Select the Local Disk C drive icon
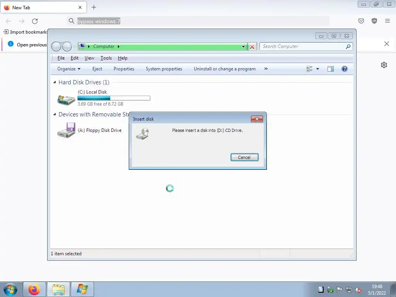Viewport: 396px width, 297px height. 66,99
